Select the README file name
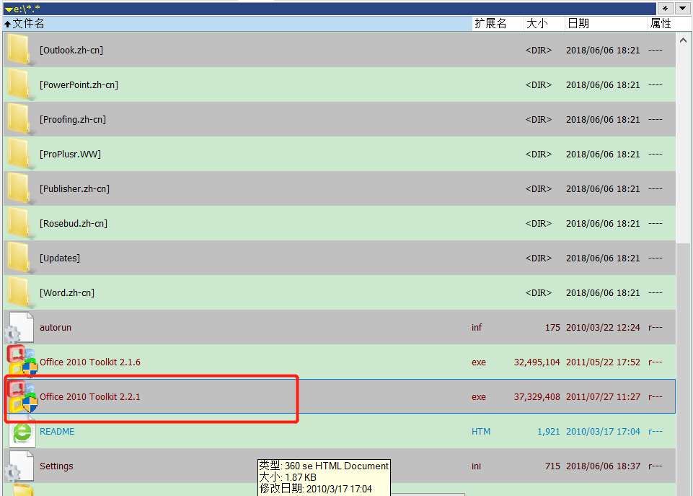Screen dimensions: 693x496 point(57,432)
